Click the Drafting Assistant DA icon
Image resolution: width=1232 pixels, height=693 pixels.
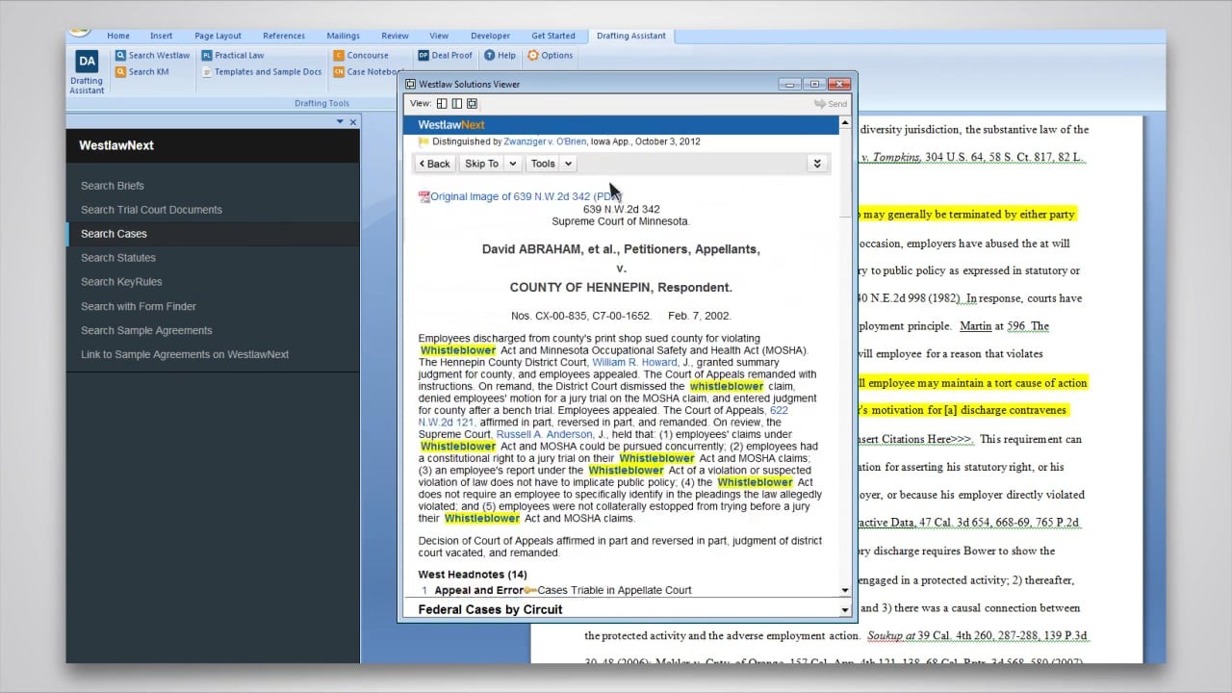(x=87, y=63)
